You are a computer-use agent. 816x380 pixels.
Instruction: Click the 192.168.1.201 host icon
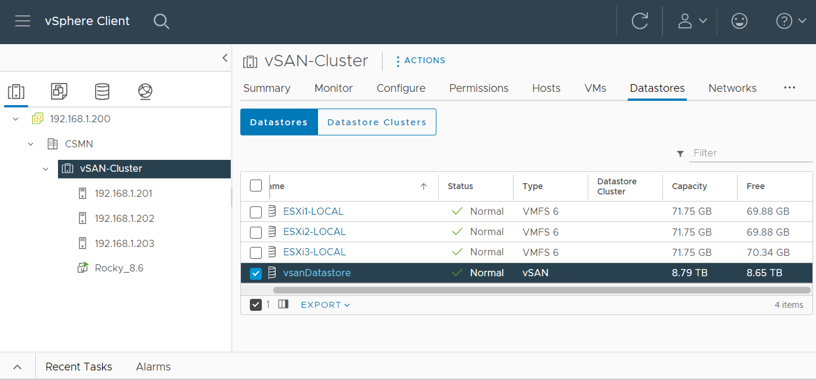(82, 193)
